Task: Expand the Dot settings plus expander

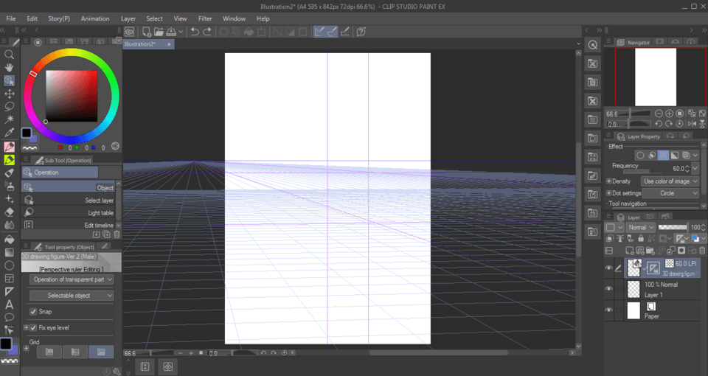Action: point(608,193)
